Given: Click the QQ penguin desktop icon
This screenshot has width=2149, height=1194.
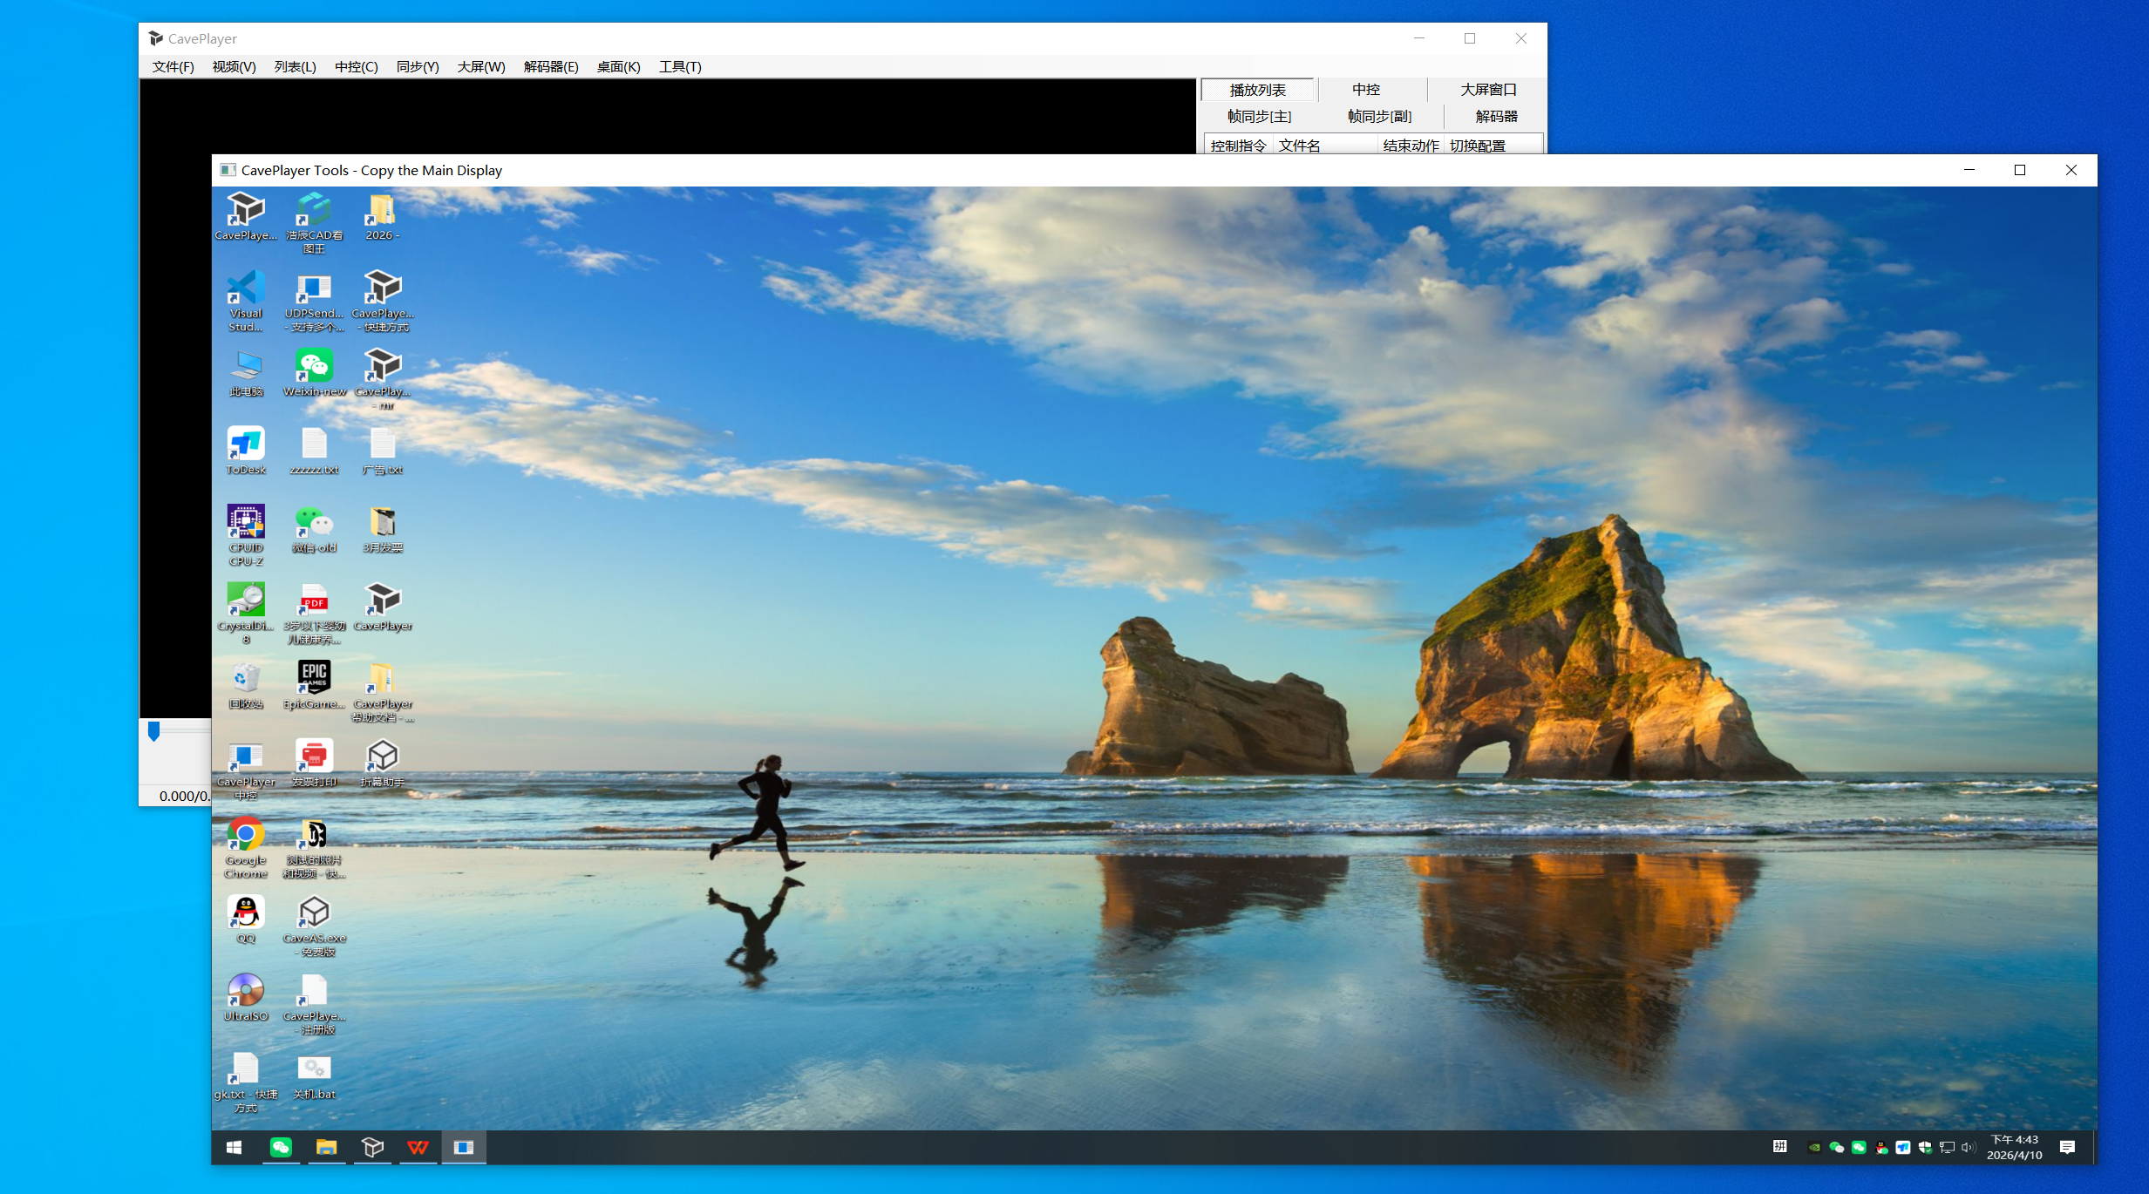Looking at the screenshot, I should click(246, 912).
